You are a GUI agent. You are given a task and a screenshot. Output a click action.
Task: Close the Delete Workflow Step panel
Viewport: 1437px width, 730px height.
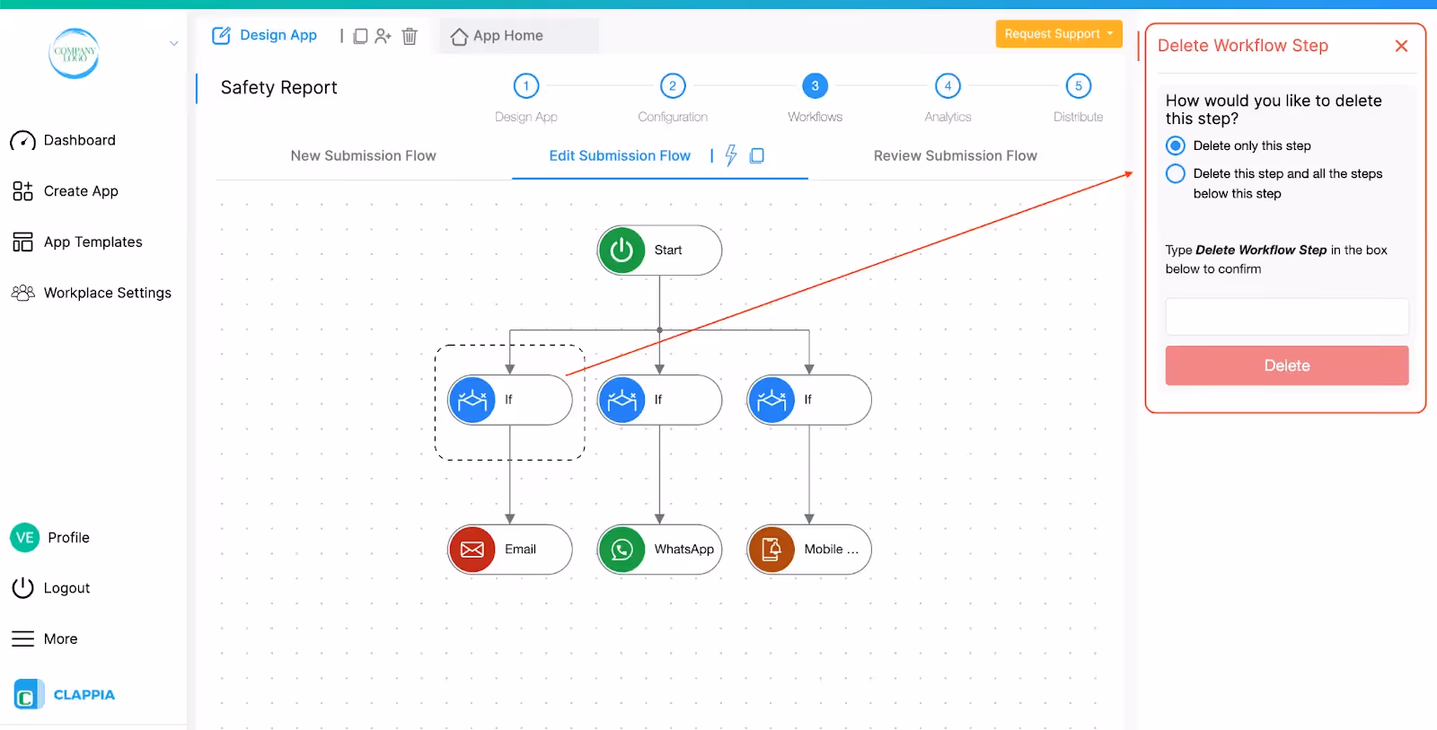1401,46
